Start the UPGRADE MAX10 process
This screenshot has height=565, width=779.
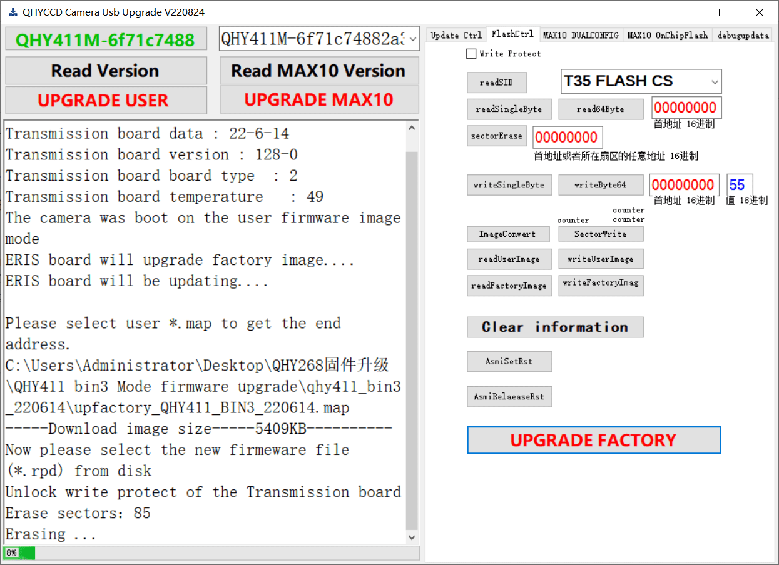319,100
